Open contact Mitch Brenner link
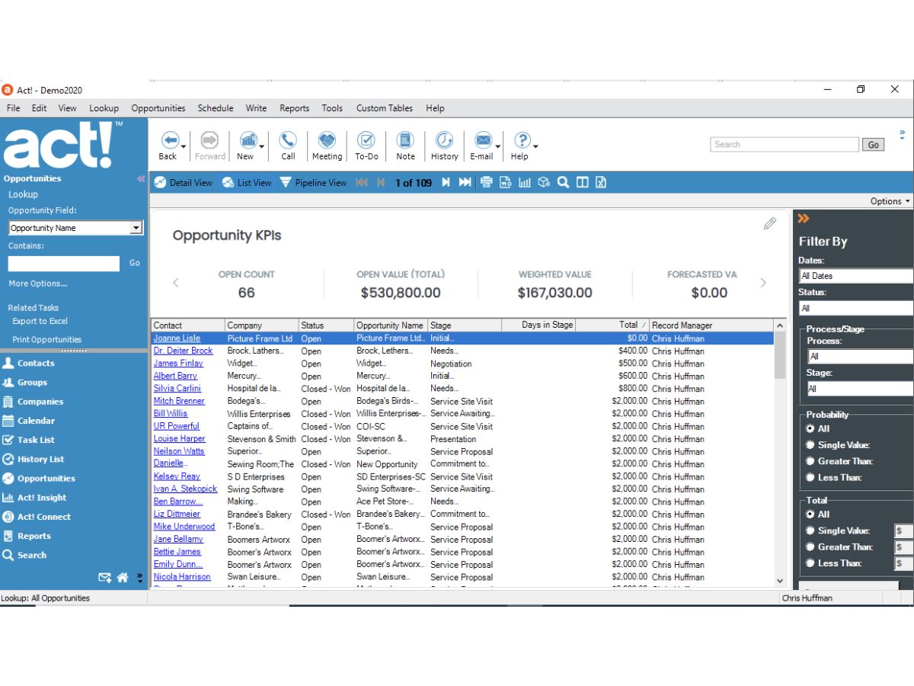This screenshot has width=914, height=686. [x=179, y=401]
